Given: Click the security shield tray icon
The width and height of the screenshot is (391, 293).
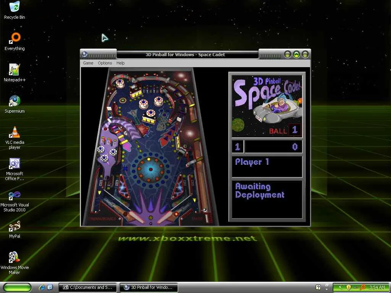Looking at the screenshot, I should 349,287.
